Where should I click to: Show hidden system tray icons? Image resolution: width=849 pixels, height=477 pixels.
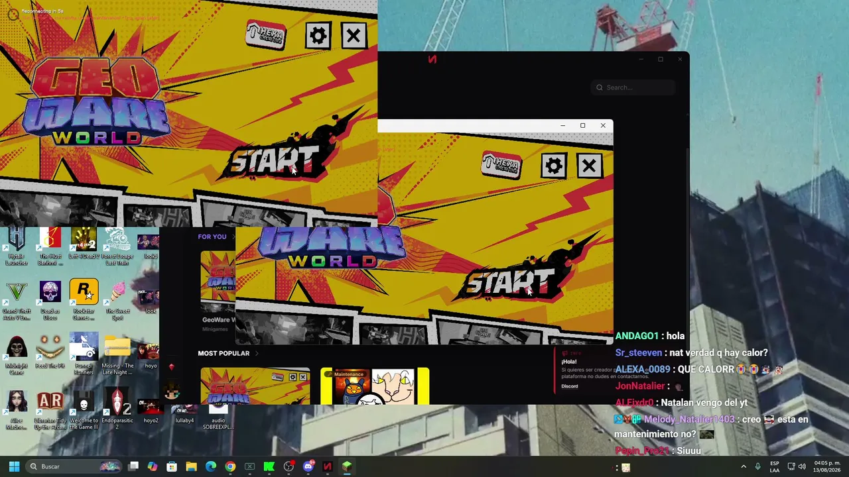click(x=744, y=466)
